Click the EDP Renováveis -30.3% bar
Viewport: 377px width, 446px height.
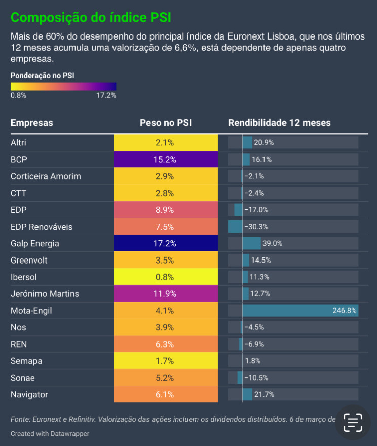click(236, 227)
